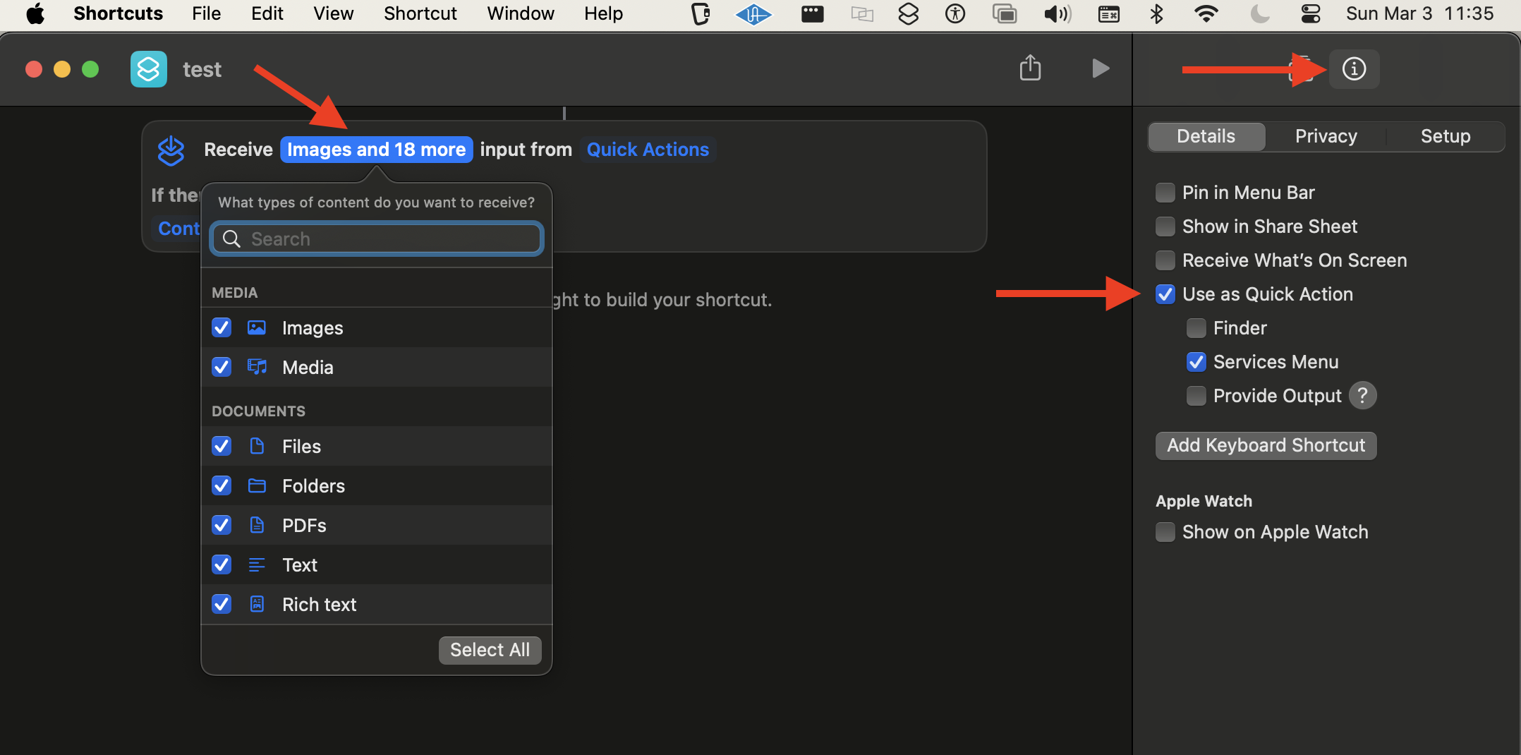
Task: Click the Provide Output help question mark
Action: click(1362, 396)
